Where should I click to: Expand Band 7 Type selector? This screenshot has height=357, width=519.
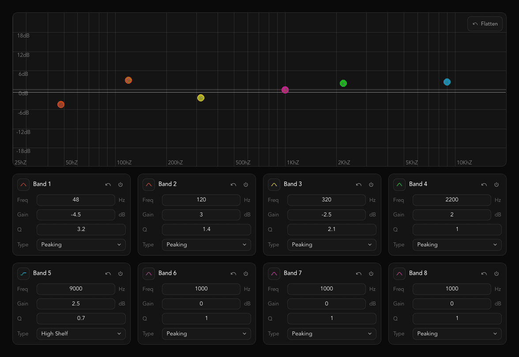click(x=332, y=334)
